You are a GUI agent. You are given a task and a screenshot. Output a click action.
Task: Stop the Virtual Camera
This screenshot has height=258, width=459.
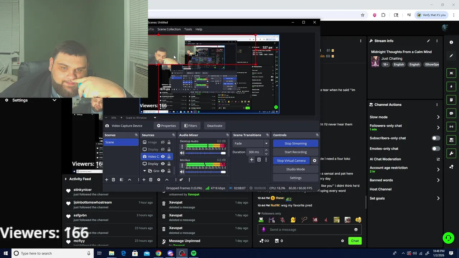[291, 161]
